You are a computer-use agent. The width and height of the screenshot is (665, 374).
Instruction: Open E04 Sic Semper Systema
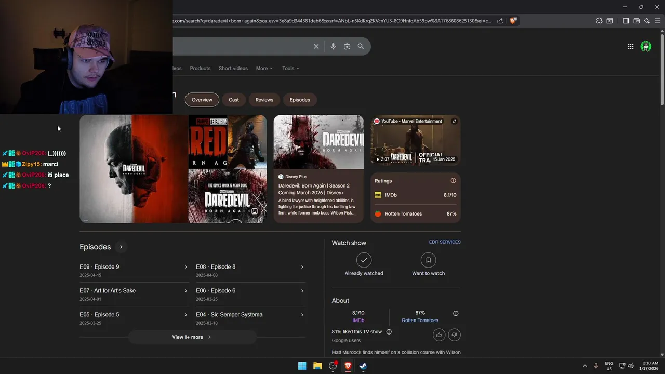coord(250,318)
